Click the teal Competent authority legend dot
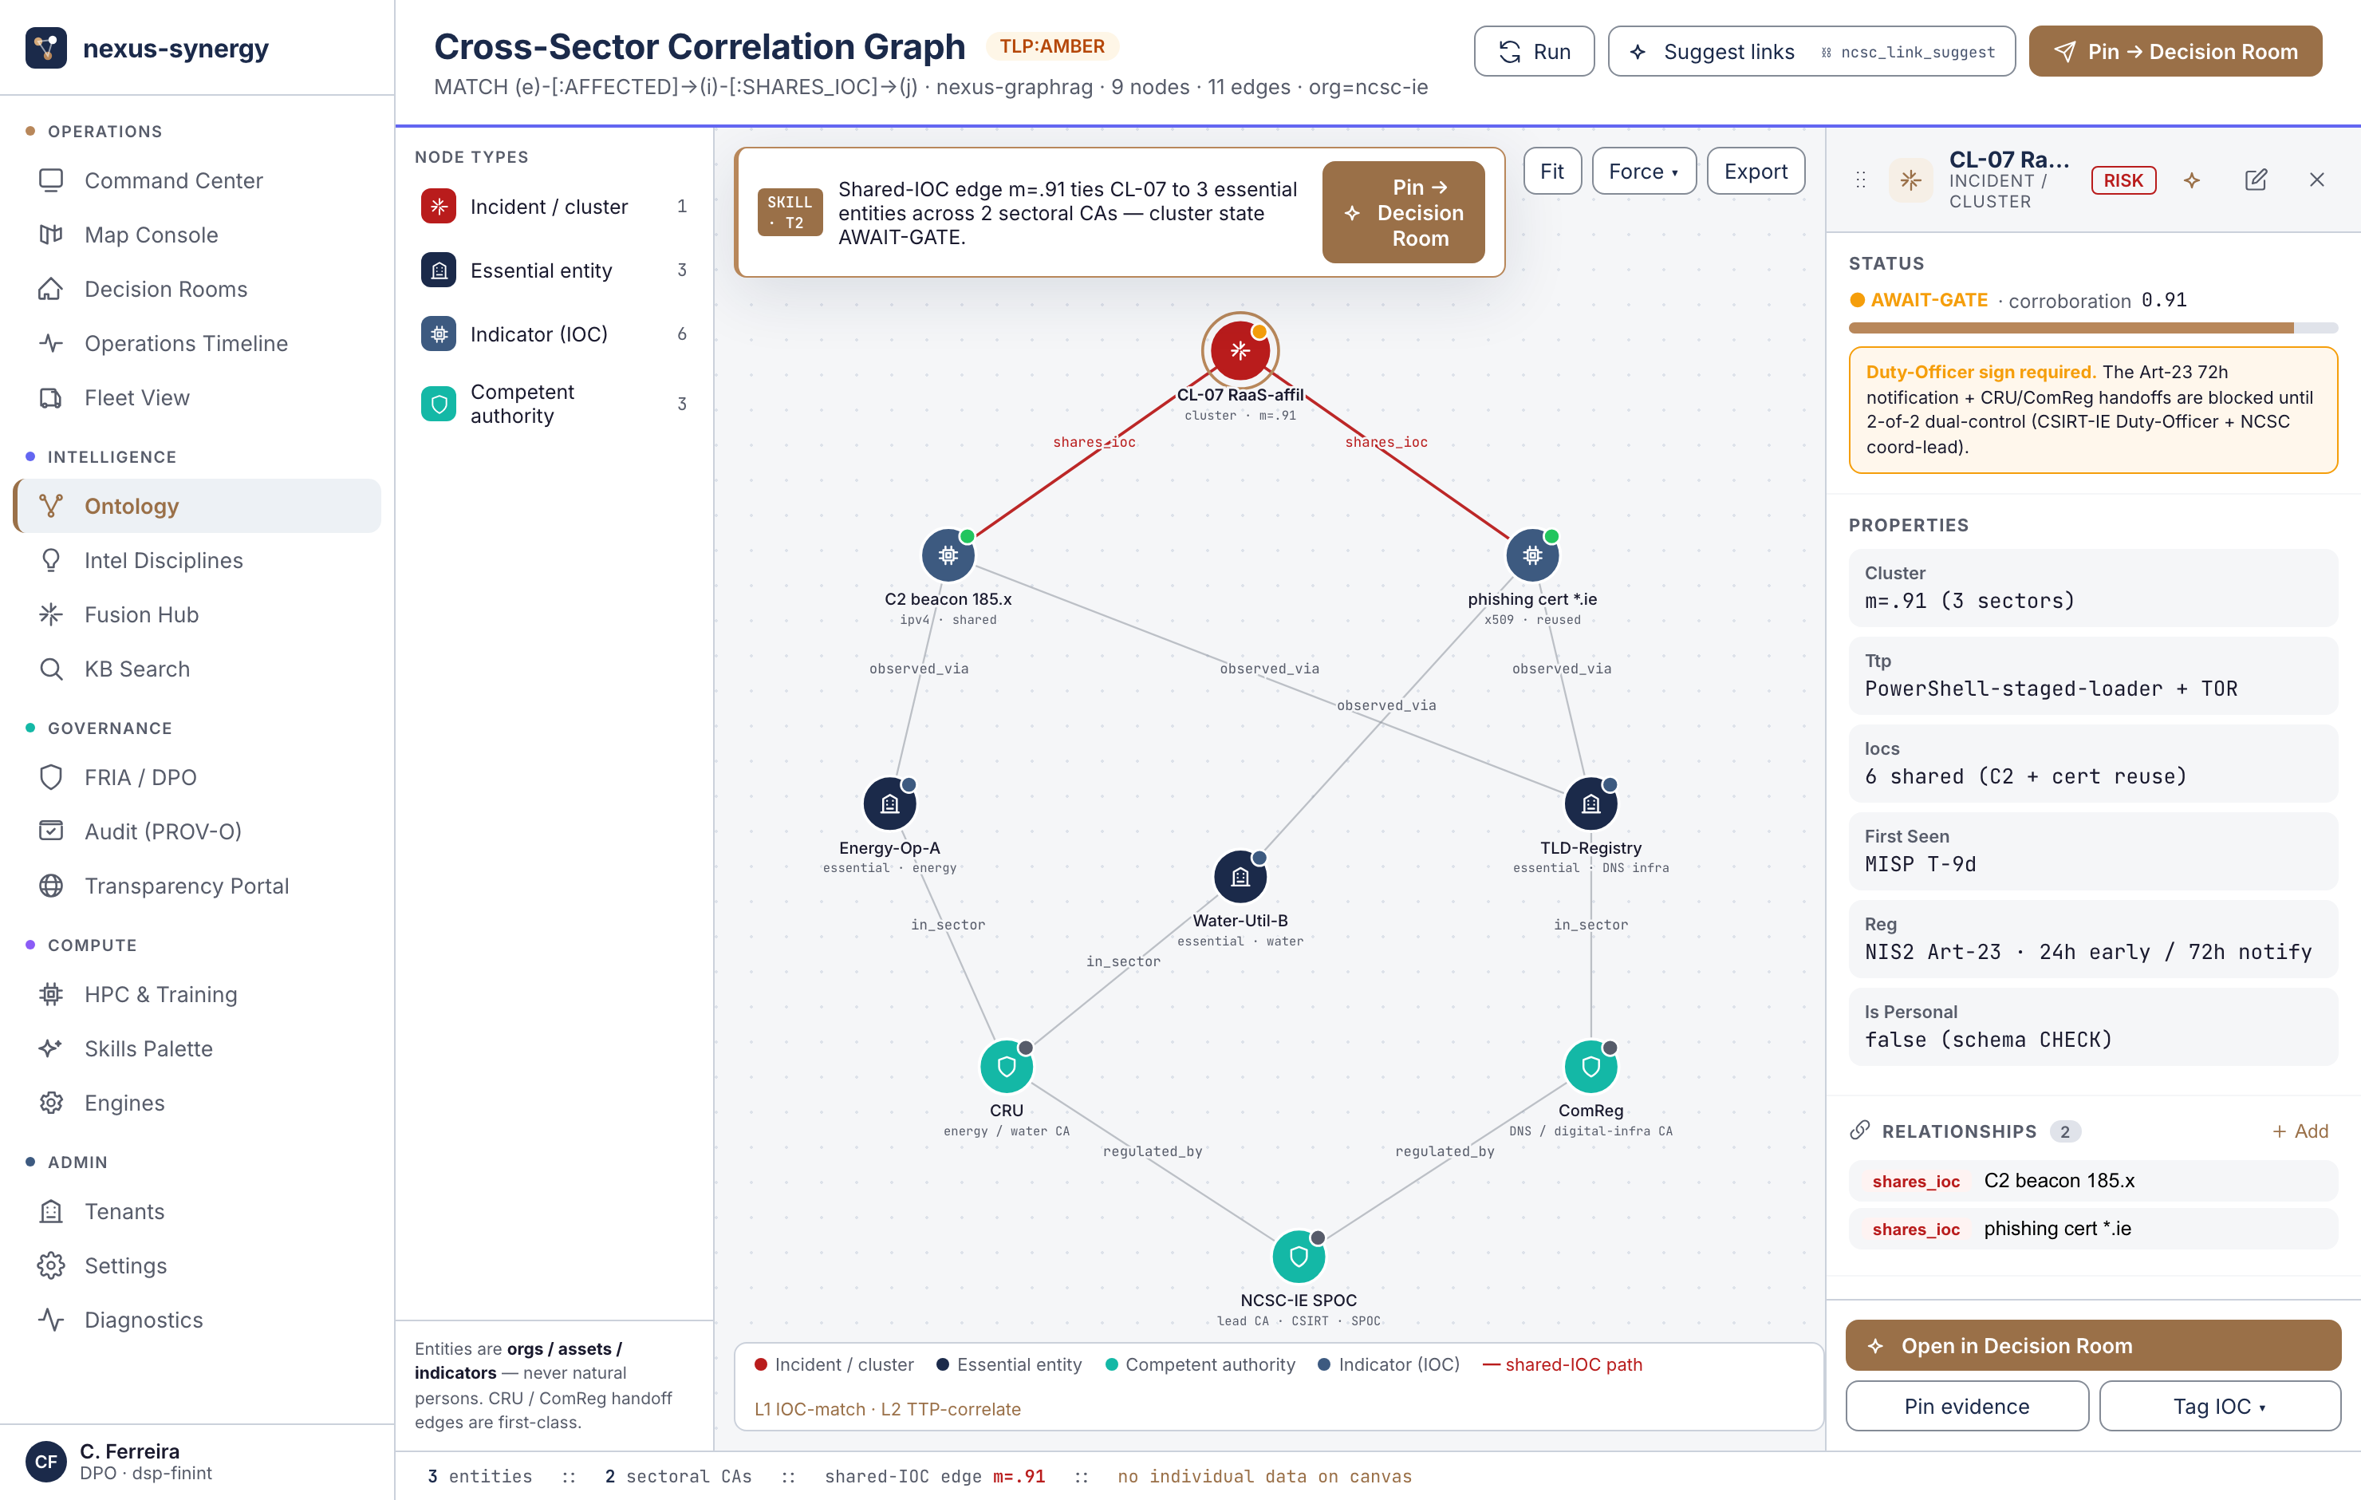The width and height of the screenshot is (2361, 1500). [1112, 1364]
